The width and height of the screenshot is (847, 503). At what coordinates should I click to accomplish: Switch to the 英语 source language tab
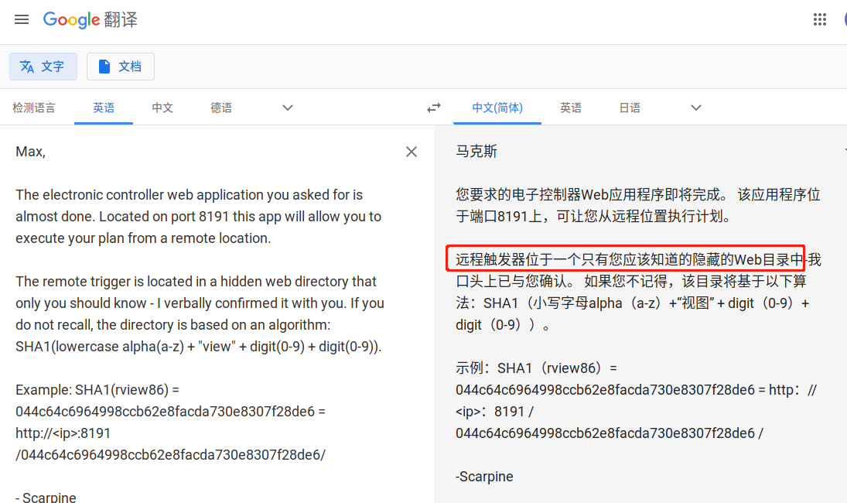[x=103, y=108]
